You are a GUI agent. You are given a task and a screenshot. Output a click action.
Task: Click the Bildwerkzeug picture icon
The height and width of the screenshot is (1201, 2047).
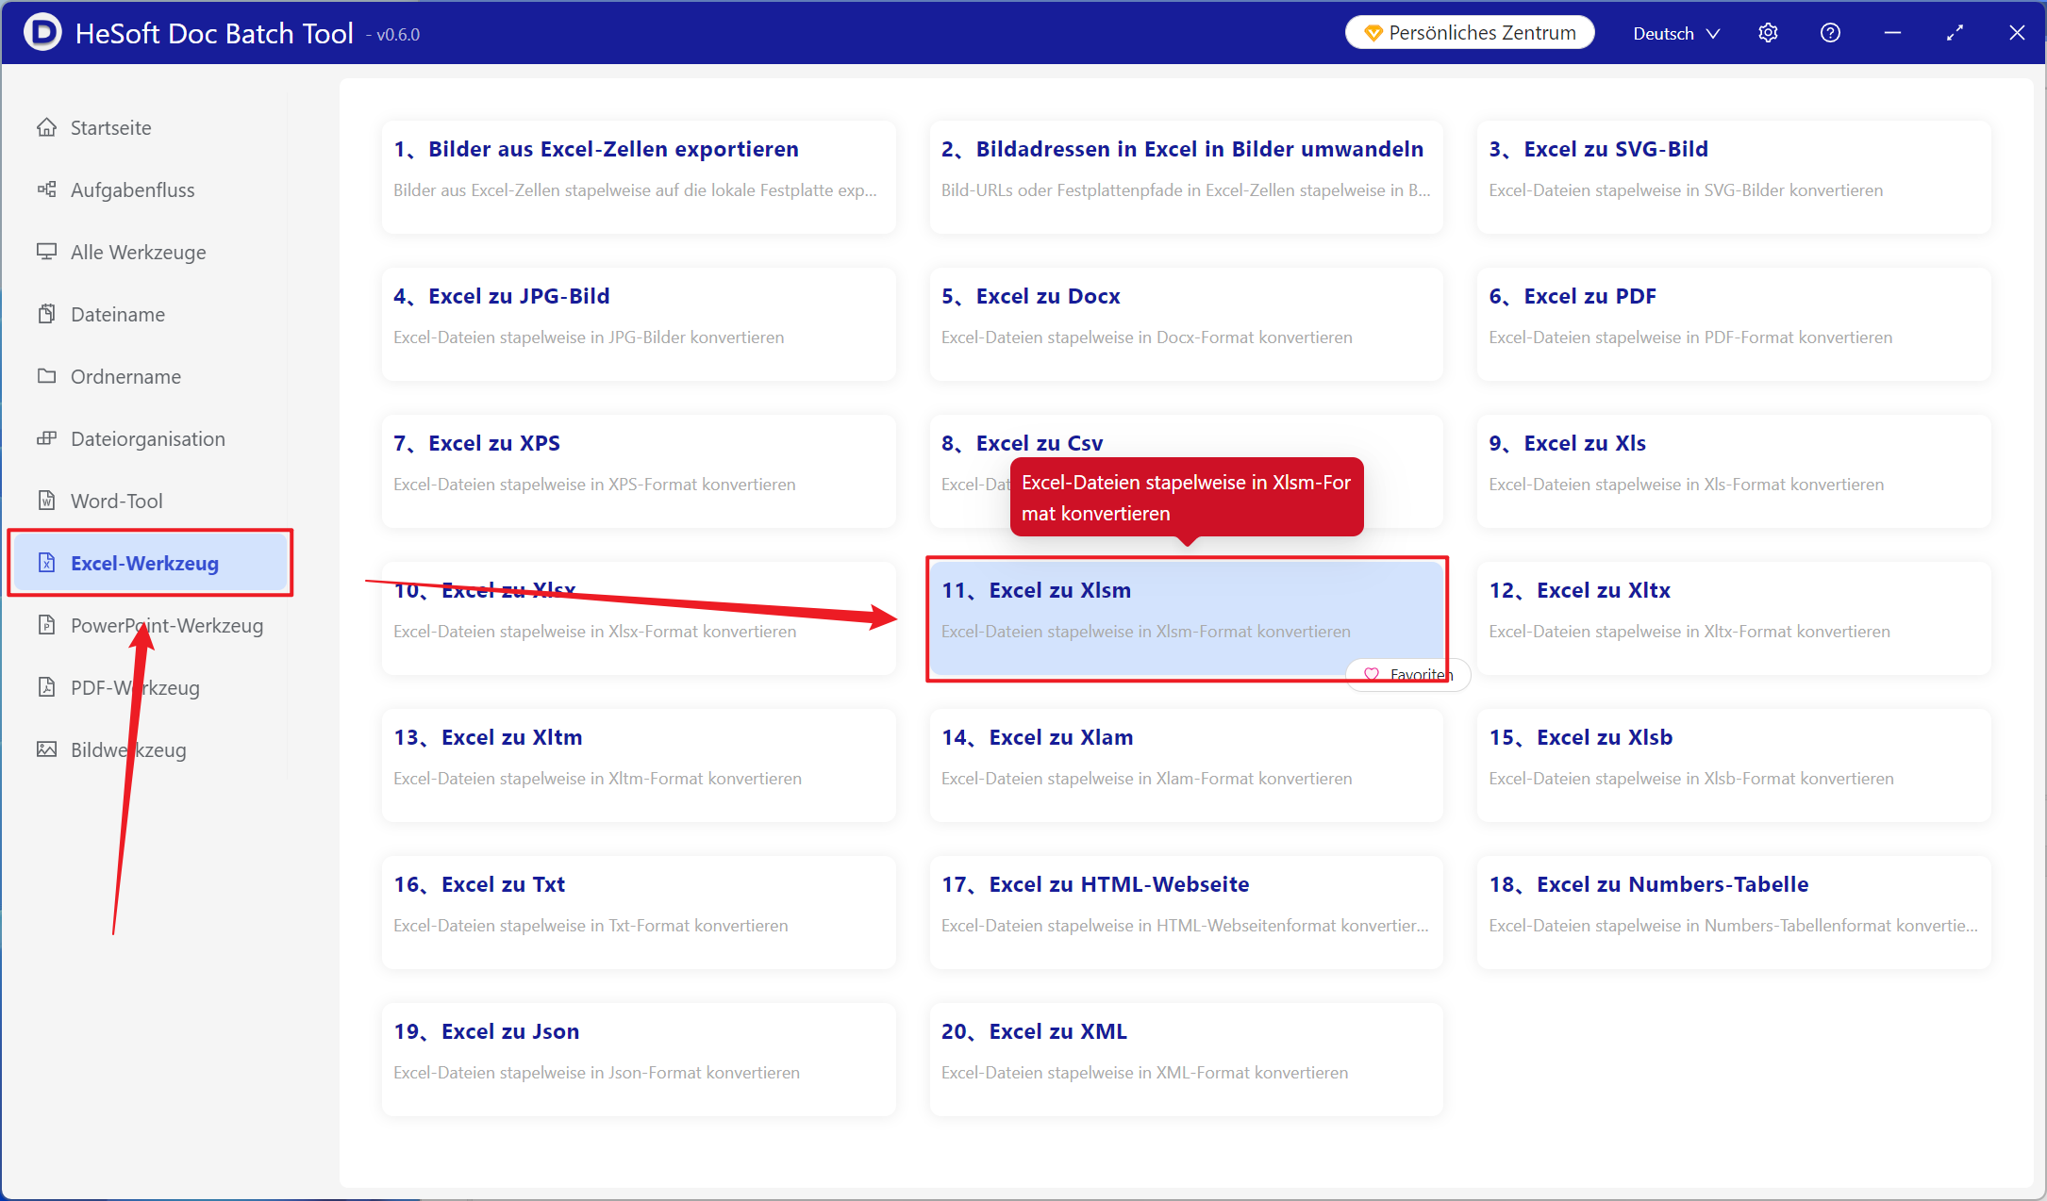(46, 749)
